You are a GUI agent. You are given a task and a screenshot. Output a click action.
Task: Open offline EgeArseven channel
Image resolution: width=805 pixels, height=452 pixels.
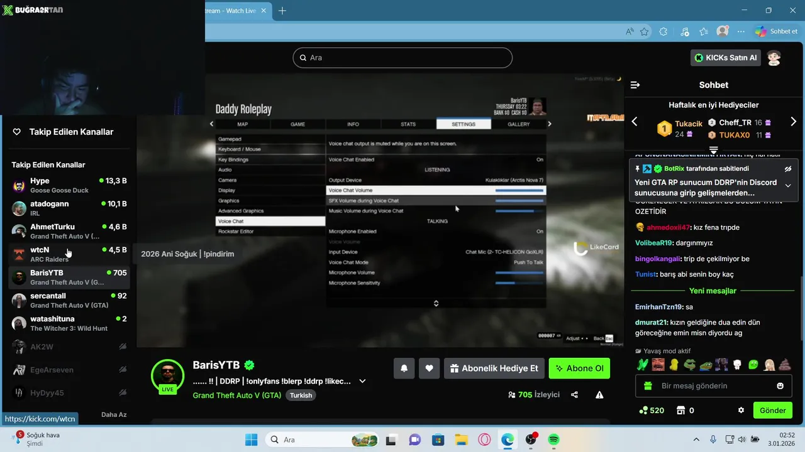tap(69, 370)
